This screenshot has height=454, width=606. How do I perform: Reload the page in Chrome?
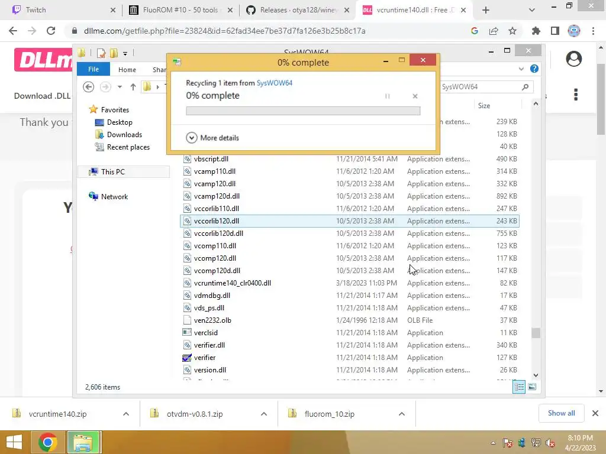(51, 31)
